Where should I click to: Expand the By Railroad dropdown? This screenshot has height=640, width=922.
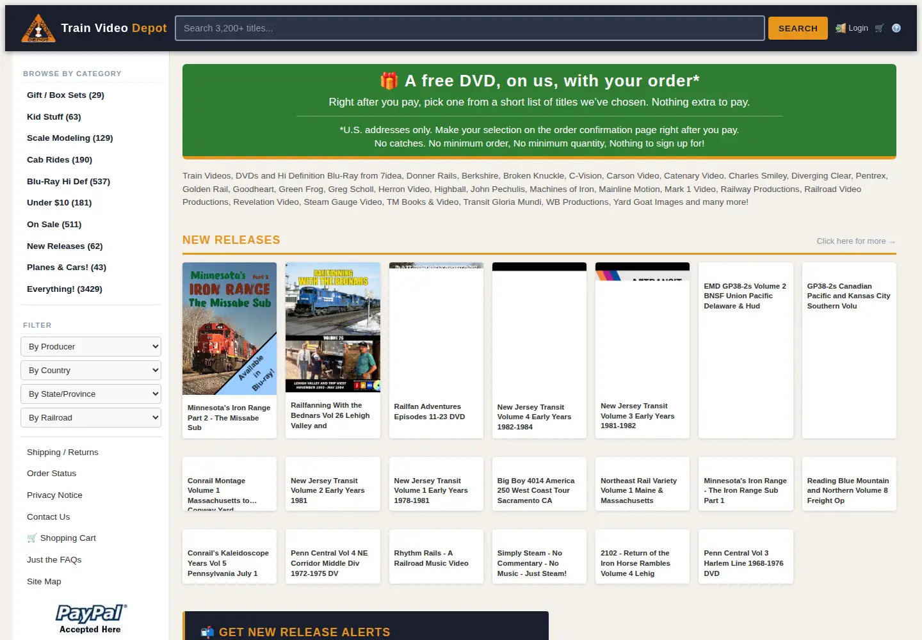coord(91,418)
